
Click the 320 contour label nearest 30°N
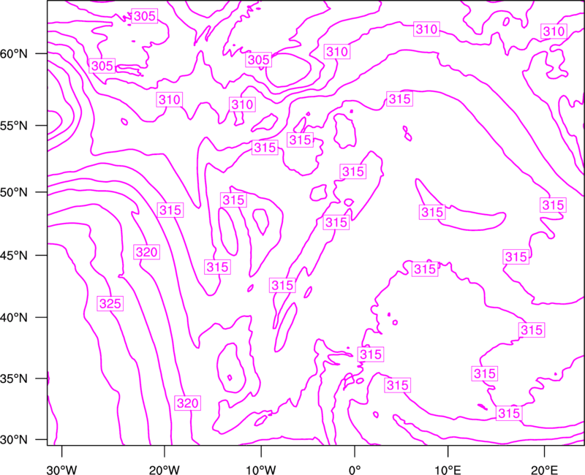[188, 403]
